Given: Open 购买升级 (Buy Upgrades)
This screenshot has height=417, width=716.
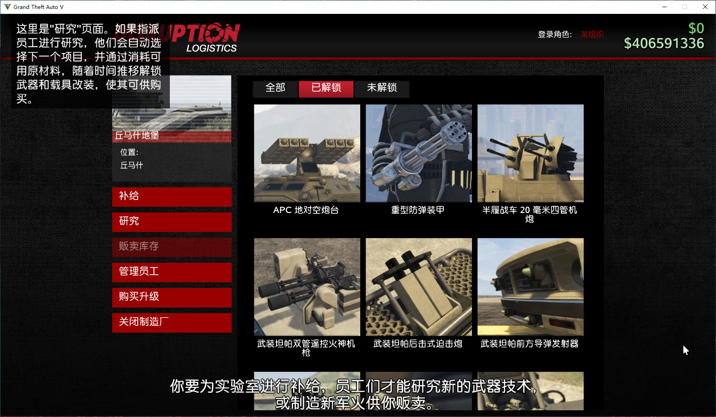Looking at the screenshot, I should tap(172, 297).
